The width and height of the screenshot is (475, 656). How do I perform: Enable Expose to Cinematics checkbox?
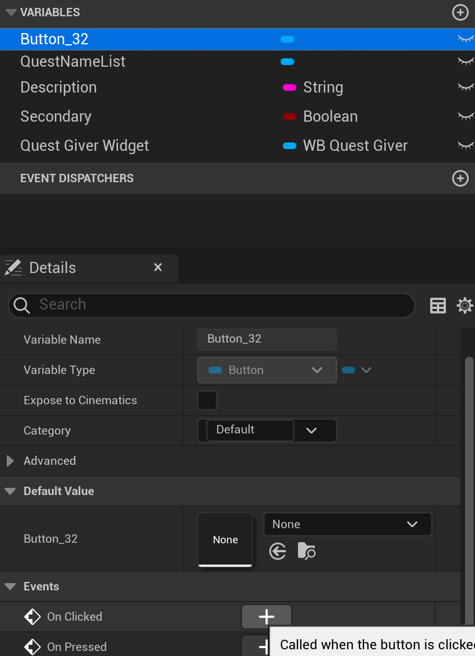click(207, 400)
